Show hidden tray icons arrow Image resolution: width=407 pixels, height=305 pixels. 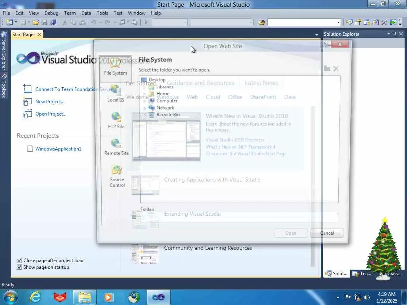(338, 297)
